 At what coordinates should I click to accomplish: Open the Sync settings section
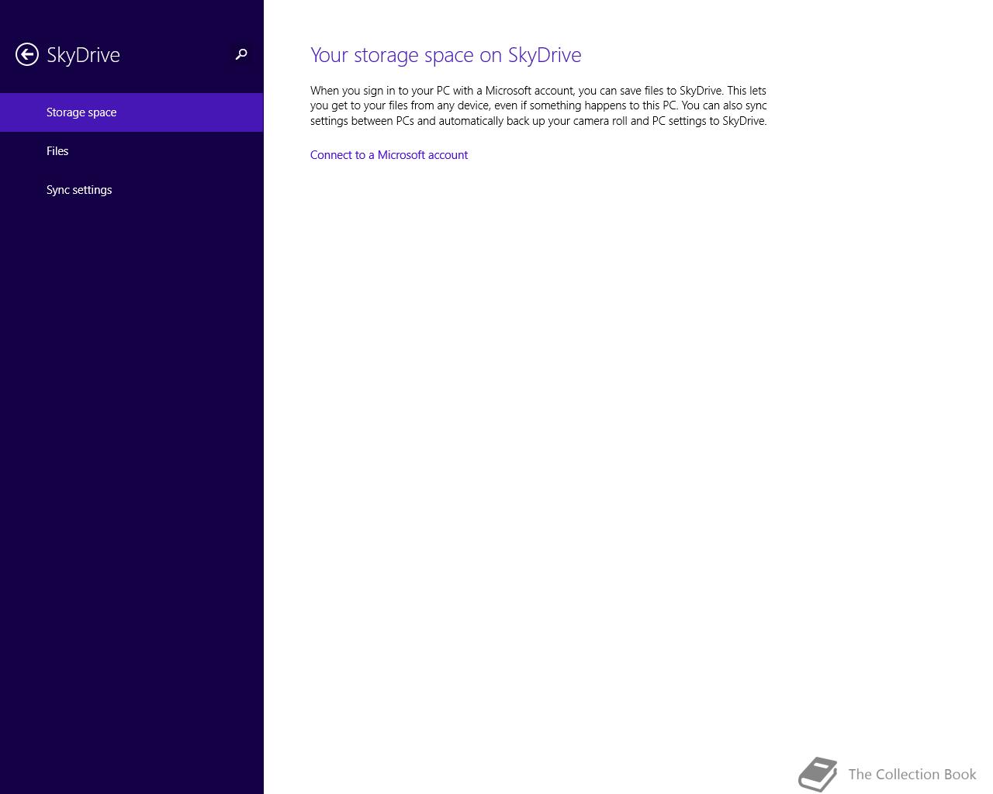click(x=132, y=190)
